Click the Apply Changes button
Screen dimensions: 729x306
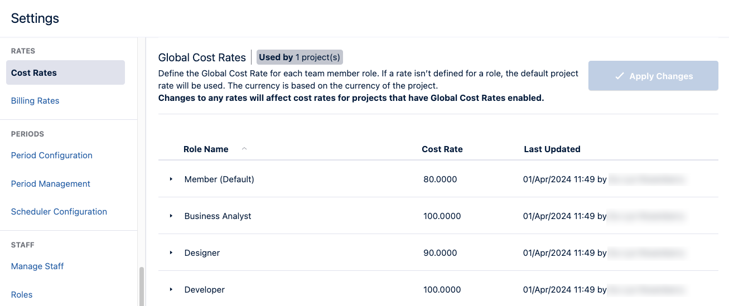tap(653, 76)
